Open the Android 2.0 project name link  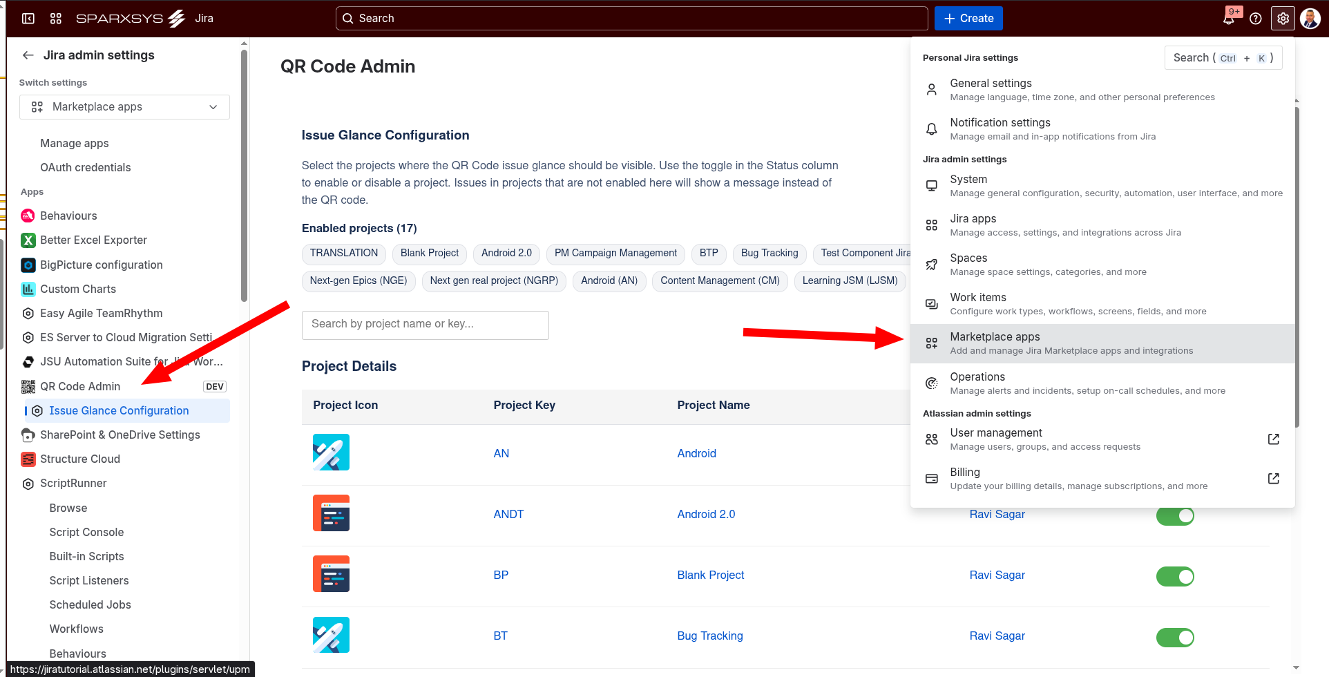(706, 514)
